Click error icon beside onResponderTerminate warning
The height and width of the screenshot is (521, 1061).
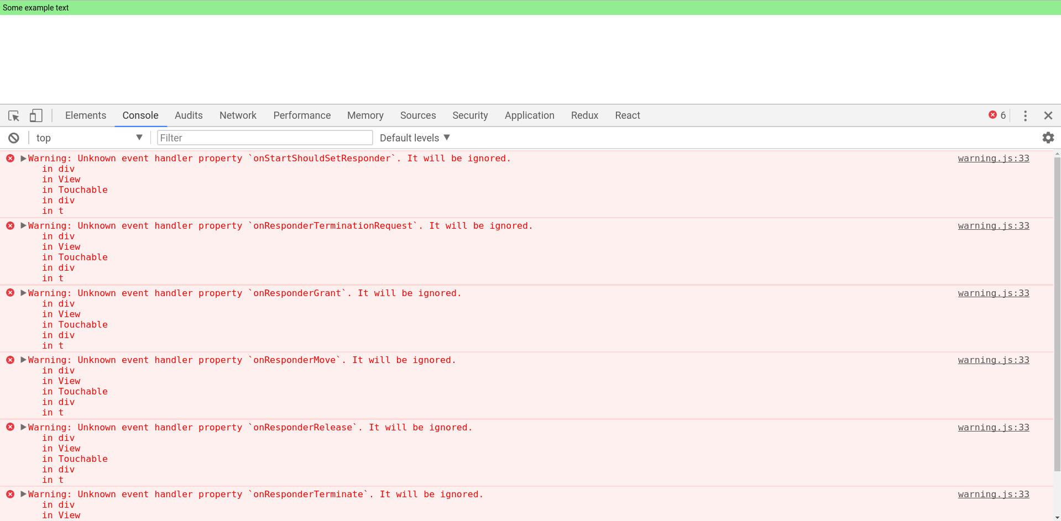pyautogui.click(x=11, y=494)
